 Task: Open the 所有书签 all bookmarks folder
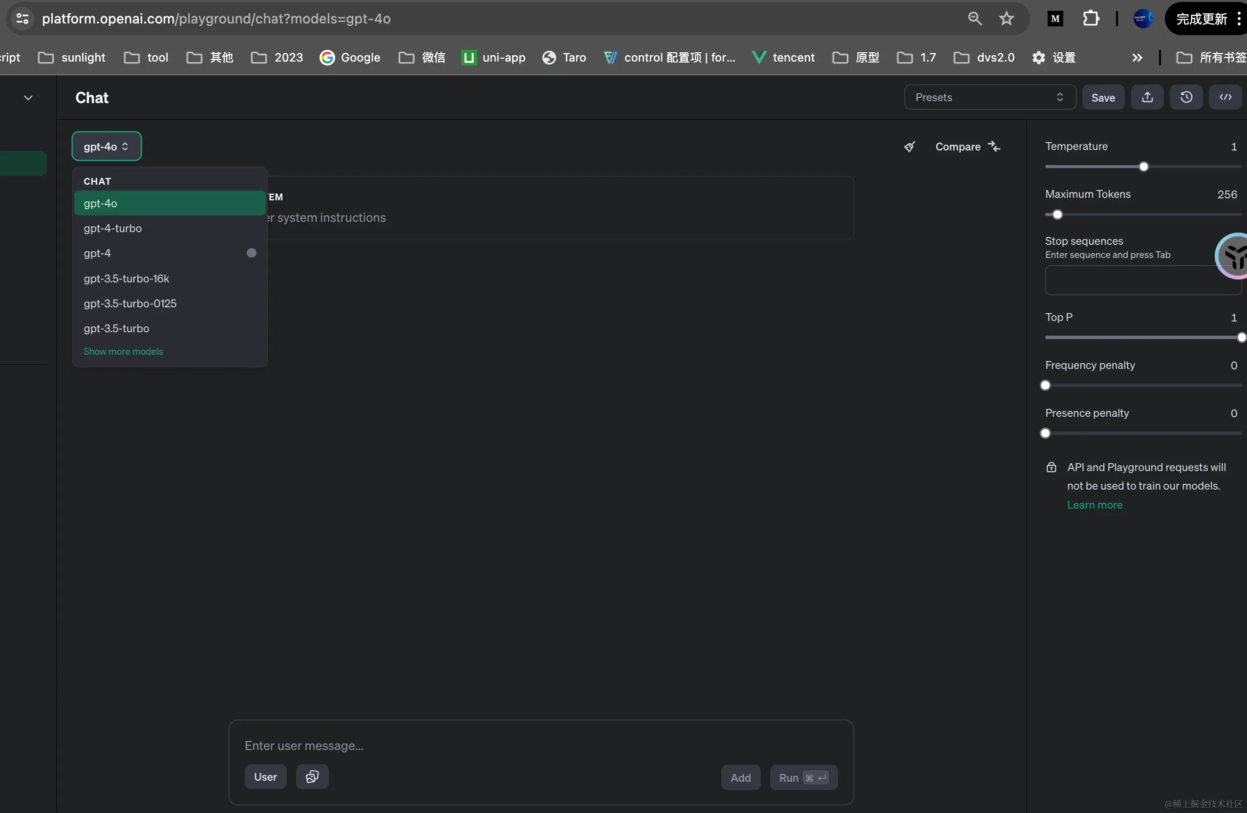click(x=1211, y=58)
